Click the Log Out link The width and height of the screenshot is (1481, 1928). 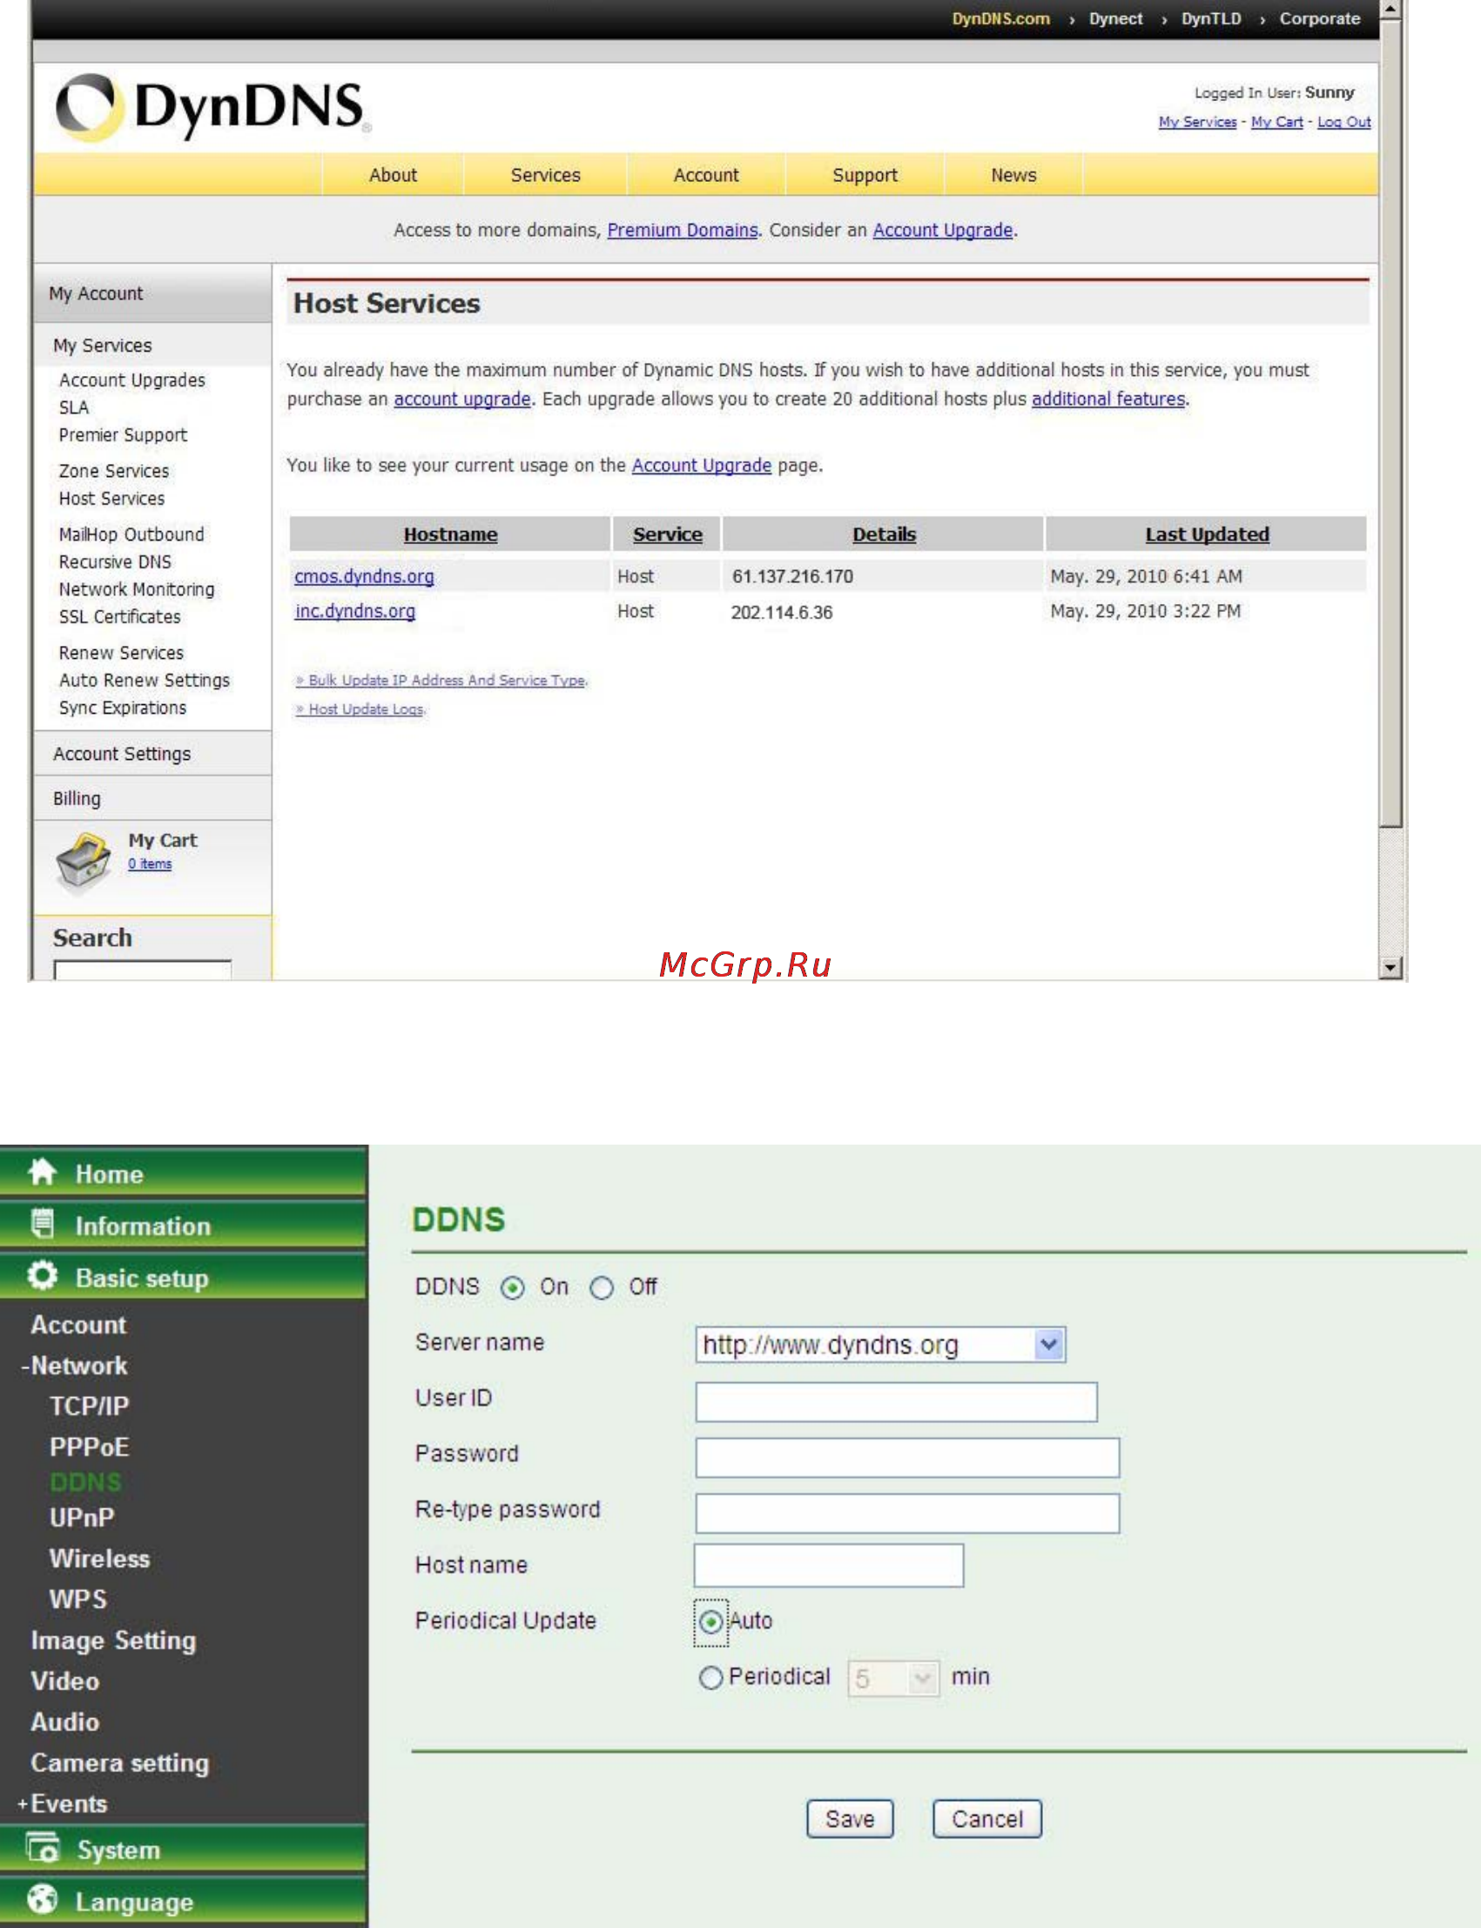(1343, 122)
